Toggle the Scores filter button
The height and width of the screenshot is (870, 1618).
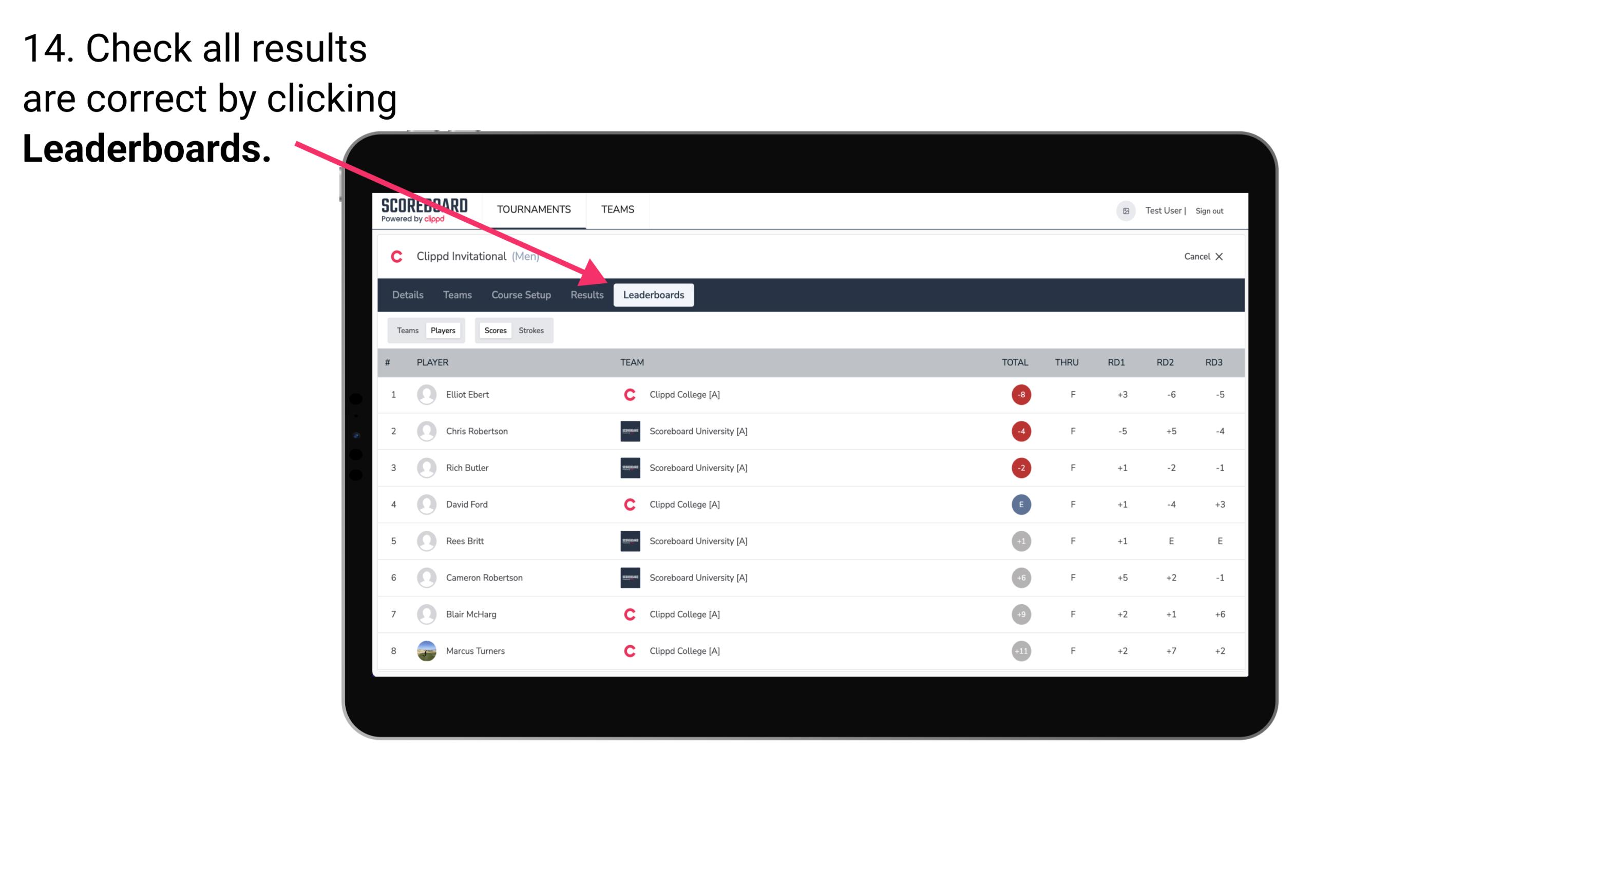494,330
